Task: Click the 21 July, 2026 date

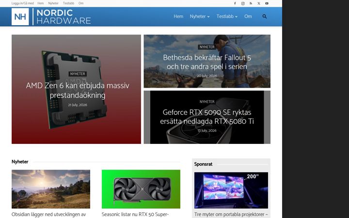Action: point(78,105)
